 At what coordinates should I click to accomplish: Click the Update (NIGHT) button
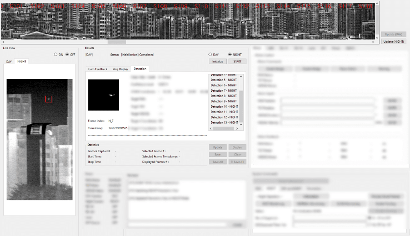pyautogui.click(x=393, y=42)
